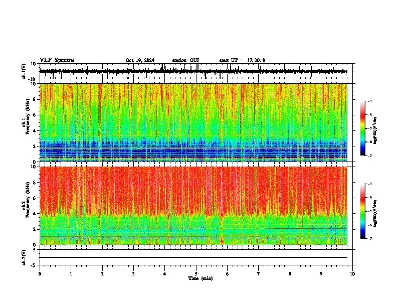
Task: Click the '-3' label on ch.2 colorbar
Action: coord(370,184)
